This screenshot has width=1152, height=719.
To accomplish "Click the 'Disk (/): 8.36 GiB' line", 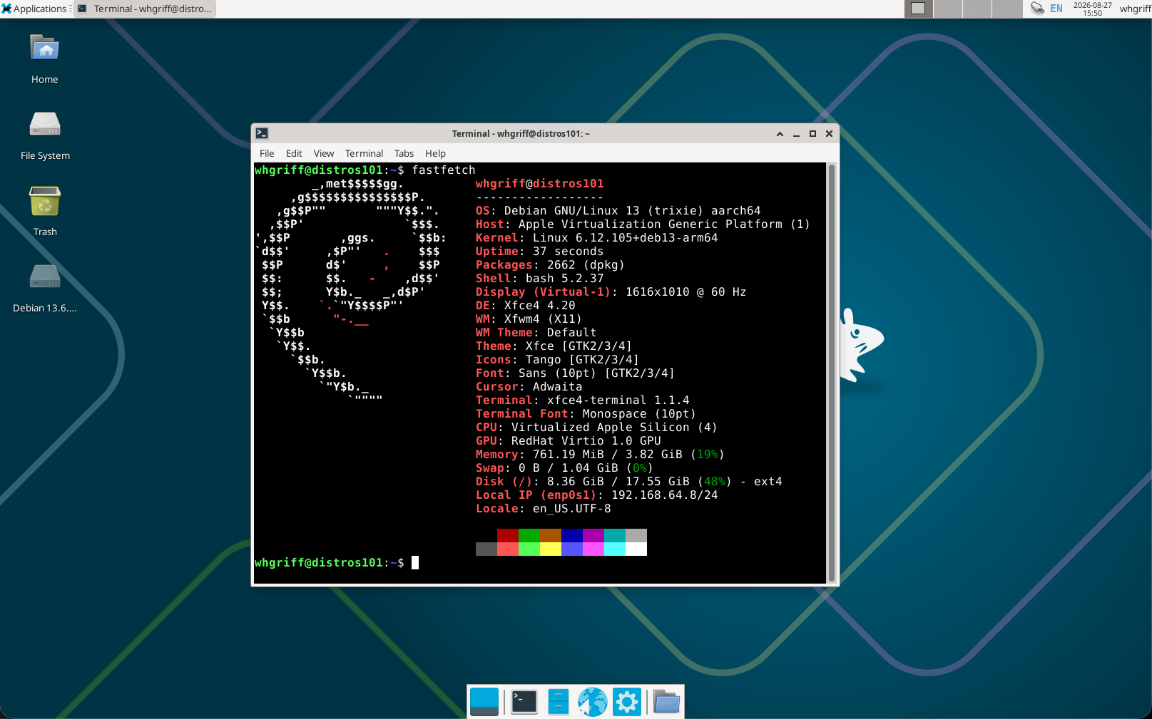I will [629, 481].
